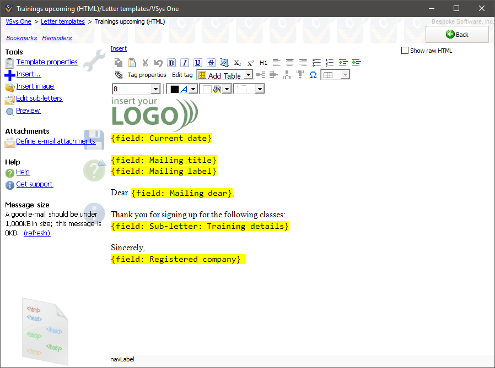Enable the Show raw HTML checkbox

(405, 51)
